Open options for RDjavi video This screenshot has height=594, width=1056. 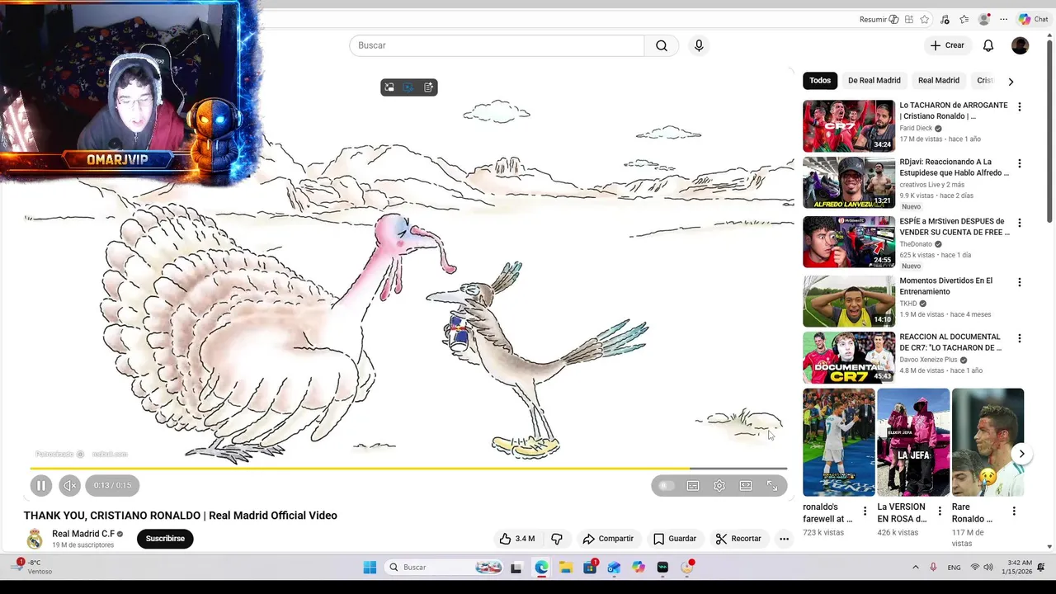click(x=1020, y=163)
